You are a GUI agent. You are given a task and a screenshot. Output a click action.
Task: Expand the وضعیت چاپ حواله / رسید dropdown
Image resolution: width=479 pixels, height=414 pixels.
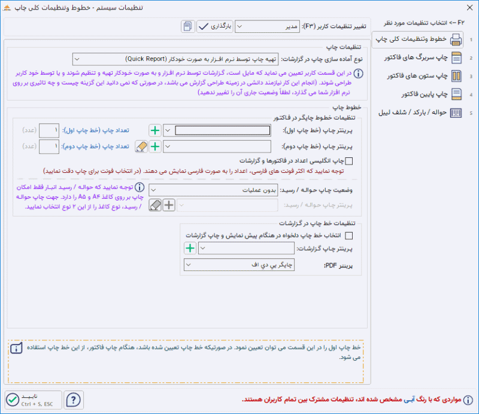pos(213,190)
